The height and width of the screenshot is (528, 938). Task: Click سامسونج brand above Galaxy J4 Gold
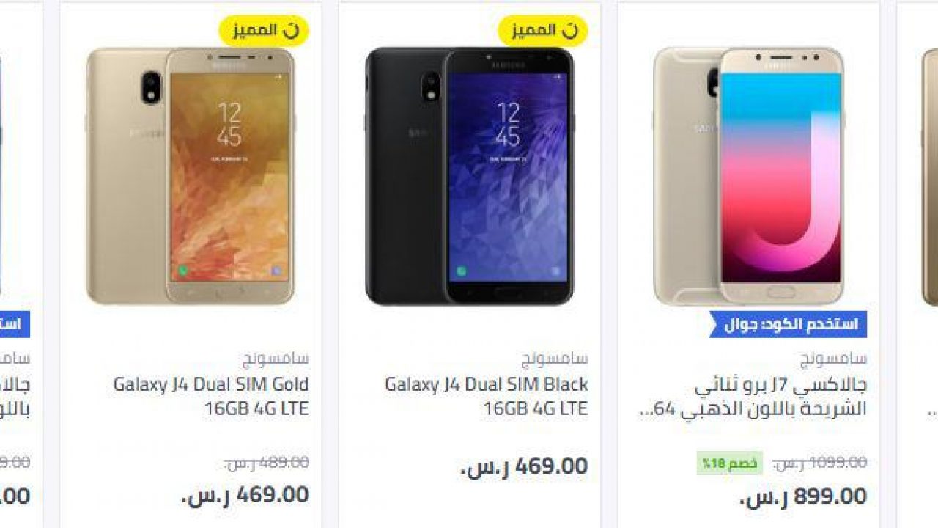(276, 359)
